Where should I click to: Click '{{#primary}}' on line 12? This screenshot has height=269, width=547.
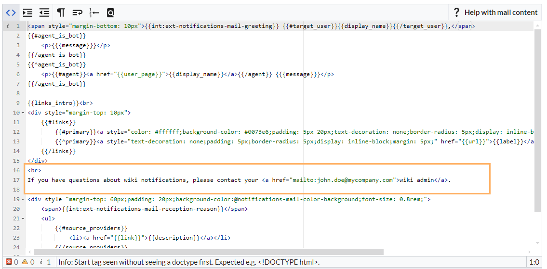pos(76,132)
